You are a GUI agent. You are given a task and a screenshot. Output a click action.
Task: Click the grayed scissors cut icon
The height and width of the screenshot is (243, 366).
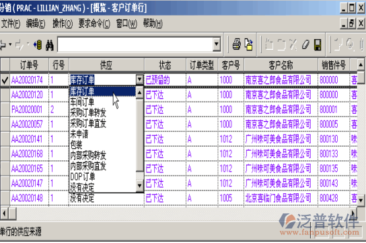pyautogui.click(x=293, y=44)
